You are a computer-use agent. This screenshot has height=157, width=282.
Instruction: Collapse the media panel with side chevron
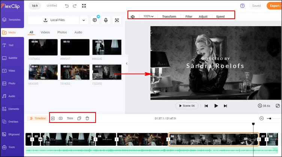[127, 63]
